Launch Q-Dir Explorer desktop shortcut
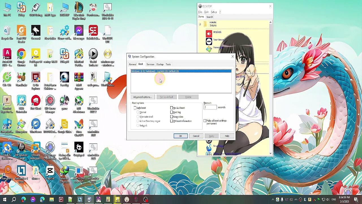Viewport: 362px width, 204px height. [36, 81]
